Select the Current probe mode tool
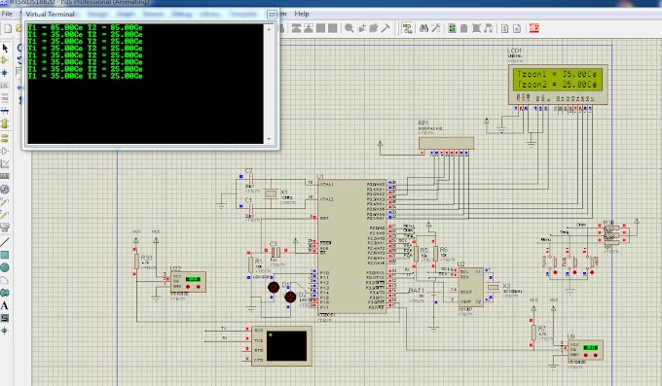The width and height of the screenshot is (662, 386). point(5,215)
